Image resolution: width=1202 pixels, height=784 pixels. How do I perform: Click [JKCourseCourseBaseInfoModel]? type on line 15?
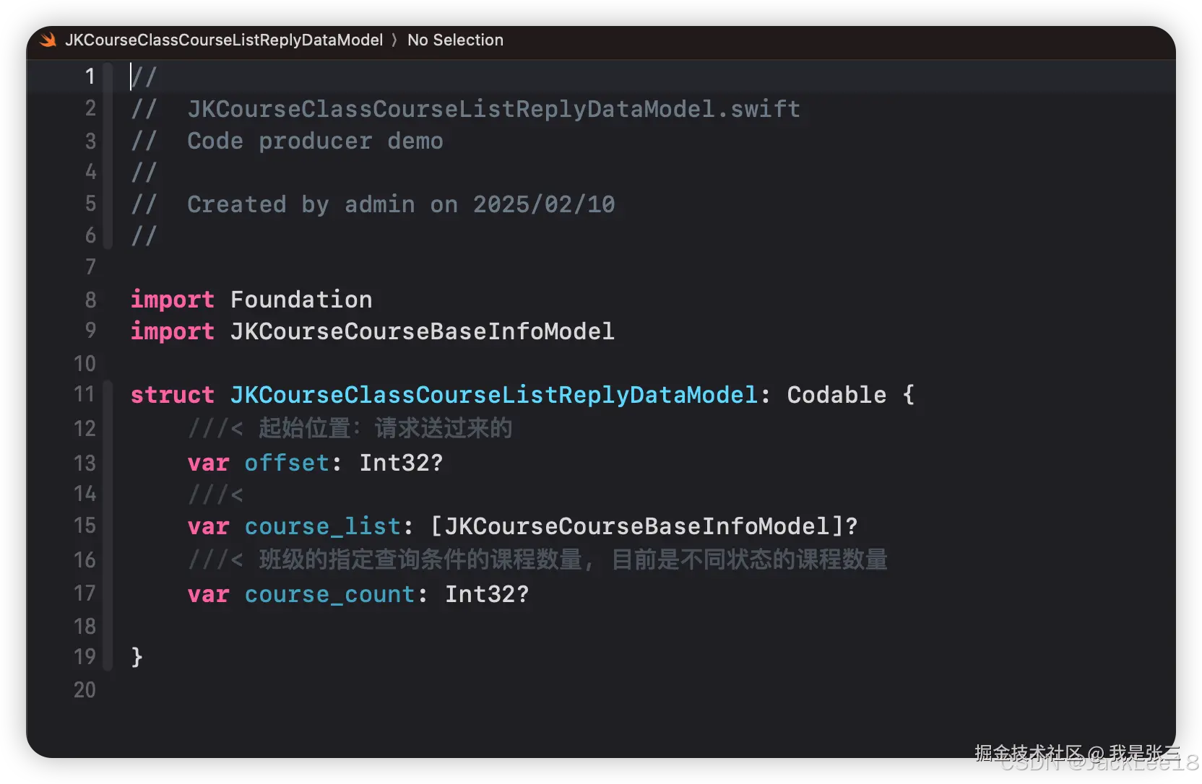[644, 526]
